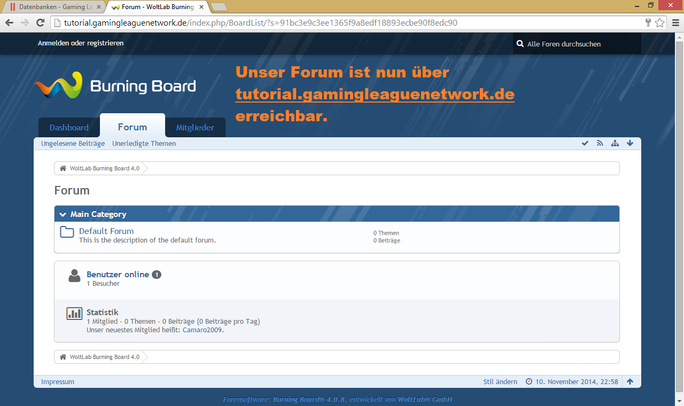Click the mark-all-as-read checkmark icon
The height and width of the screenshot is (406, 684).
click(585, 143)
